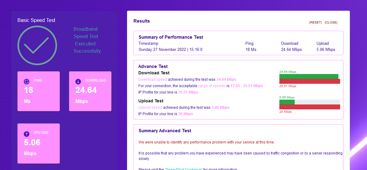Click the red 20 Mbps upload profile bar
This screenshot has width=367, height=170.
point(310,107)
